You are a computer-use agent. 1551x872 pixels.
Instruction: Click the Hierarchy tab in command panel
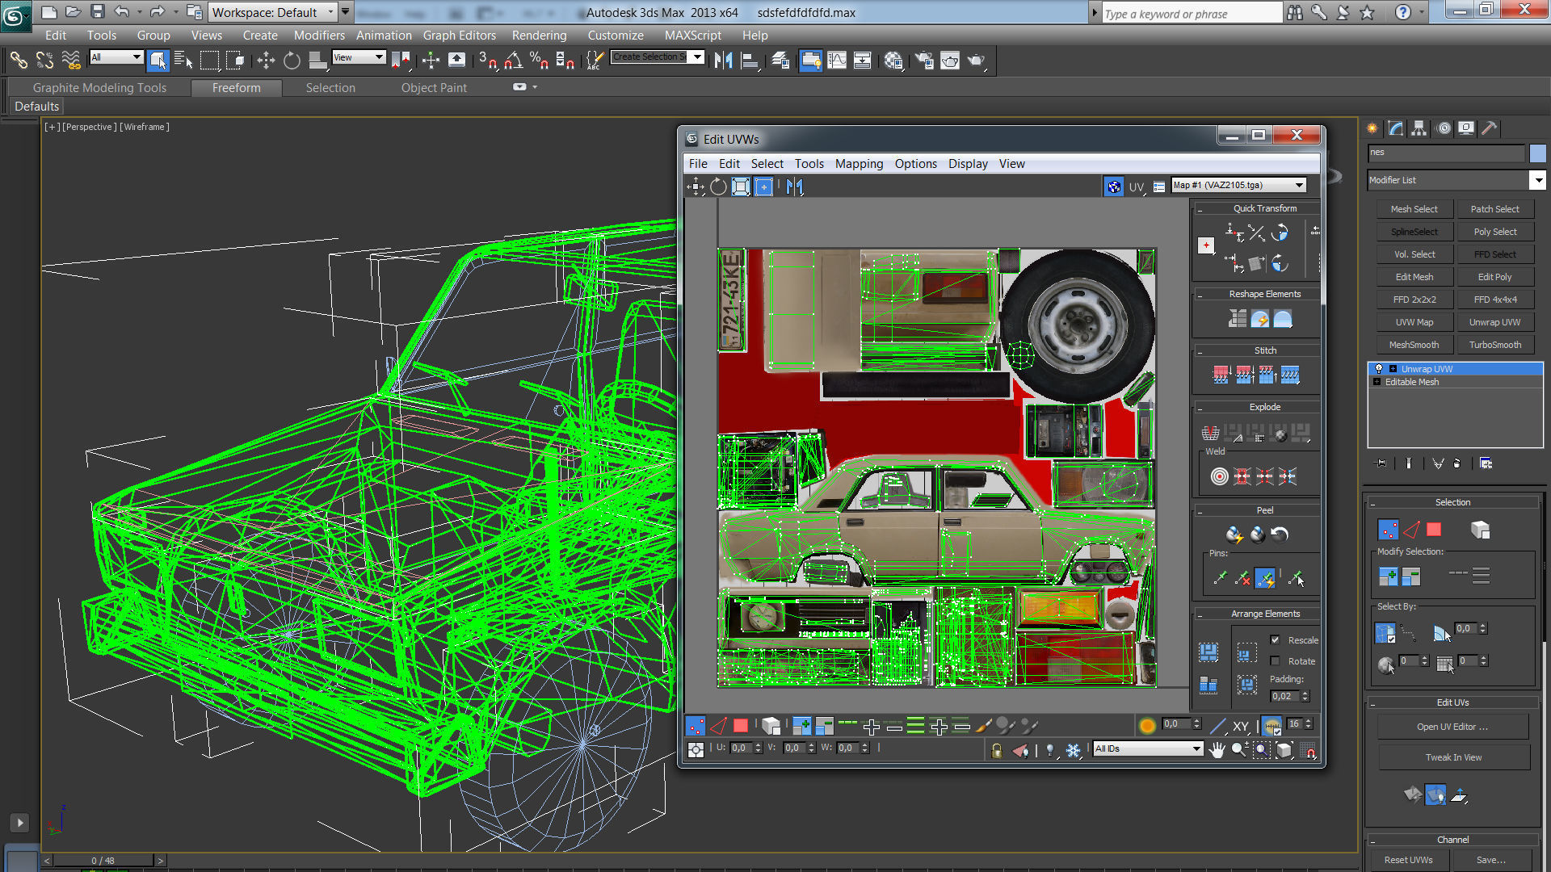click(1419, 128)
